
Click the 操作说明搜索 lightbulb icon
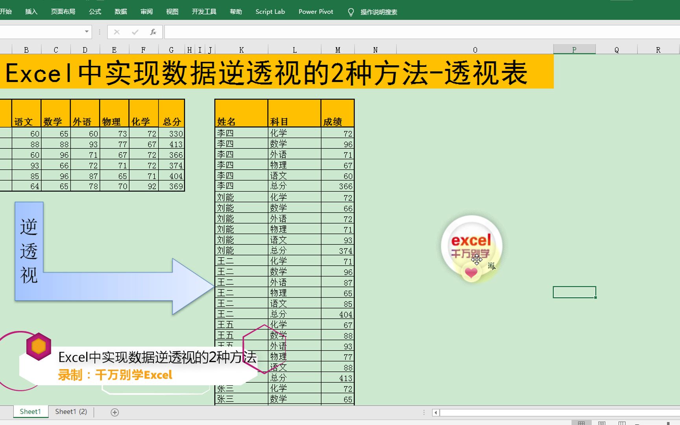point(351,12)
